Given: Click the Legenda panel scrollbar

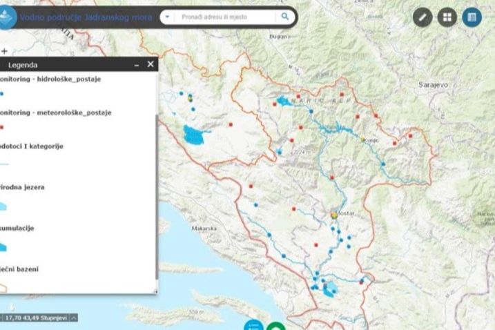Looking at the screenshot, I should tap(157, 196).
